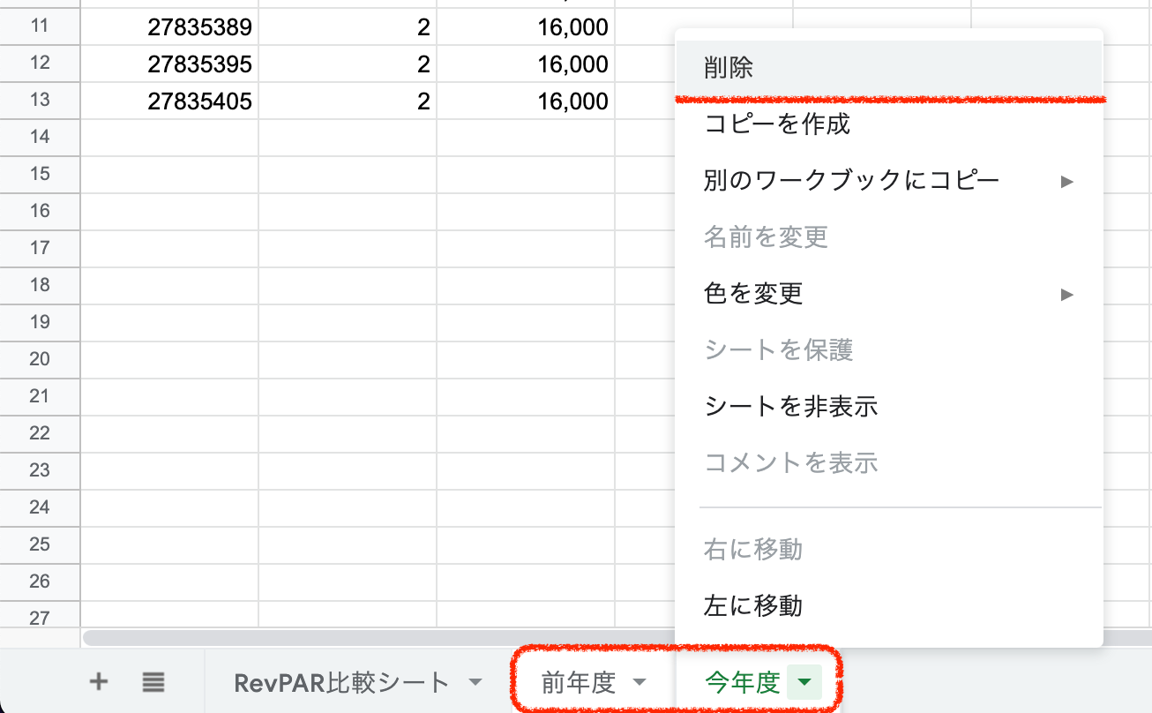Screen dimensions: 1152x713
Task: Open the all sheets list icon
Action: click(153, 681)
